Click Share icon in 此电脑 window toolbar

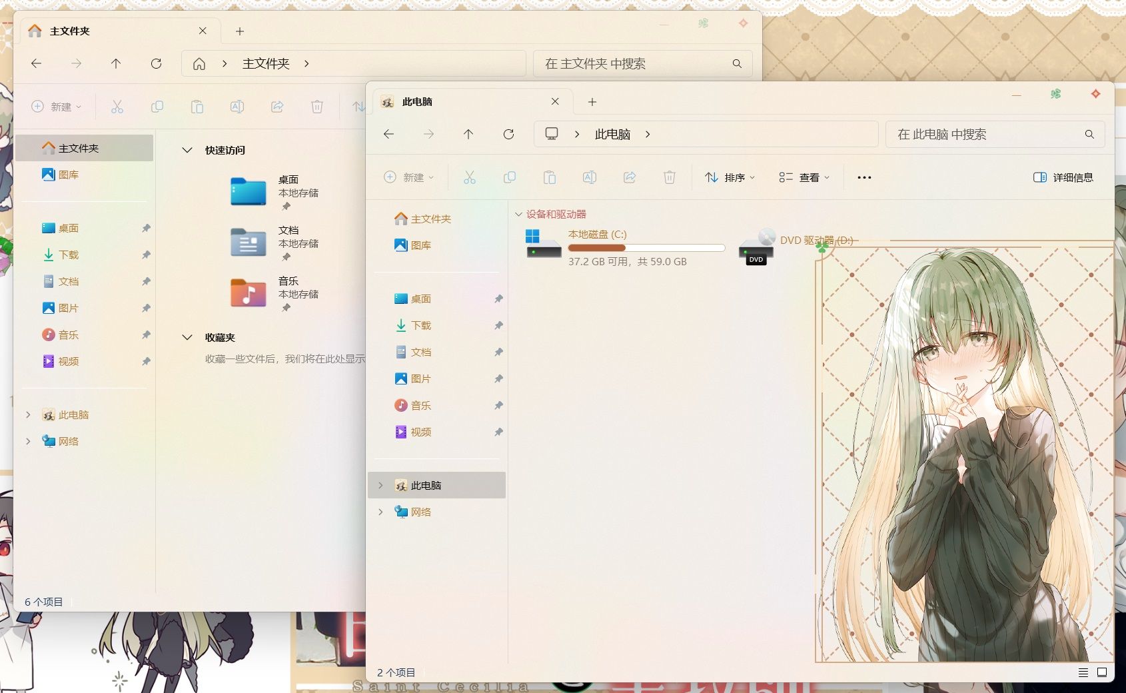pos(630,177)
